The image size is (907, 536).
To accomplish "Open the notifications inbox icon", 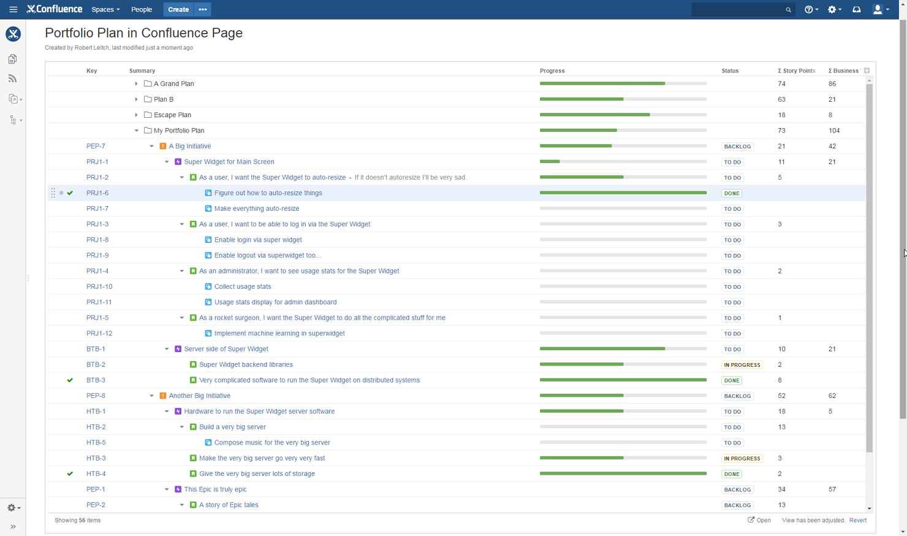I will click(857, 9).
